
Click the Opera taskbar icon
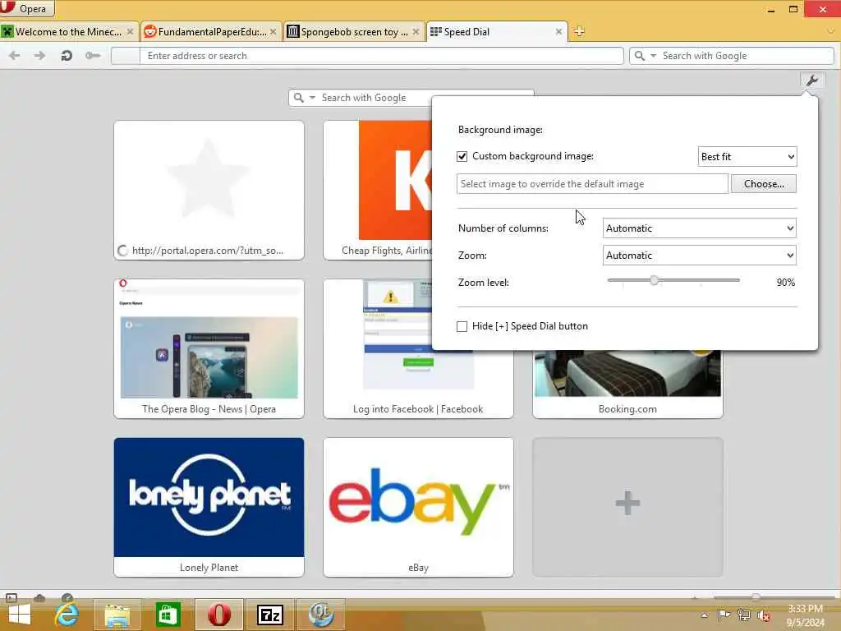[218, 615]
